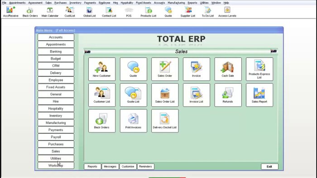Open the Main Calendar toolbar icon
Image resolution: width=317 pixels, height=178 pixels.
pos(50,12)
